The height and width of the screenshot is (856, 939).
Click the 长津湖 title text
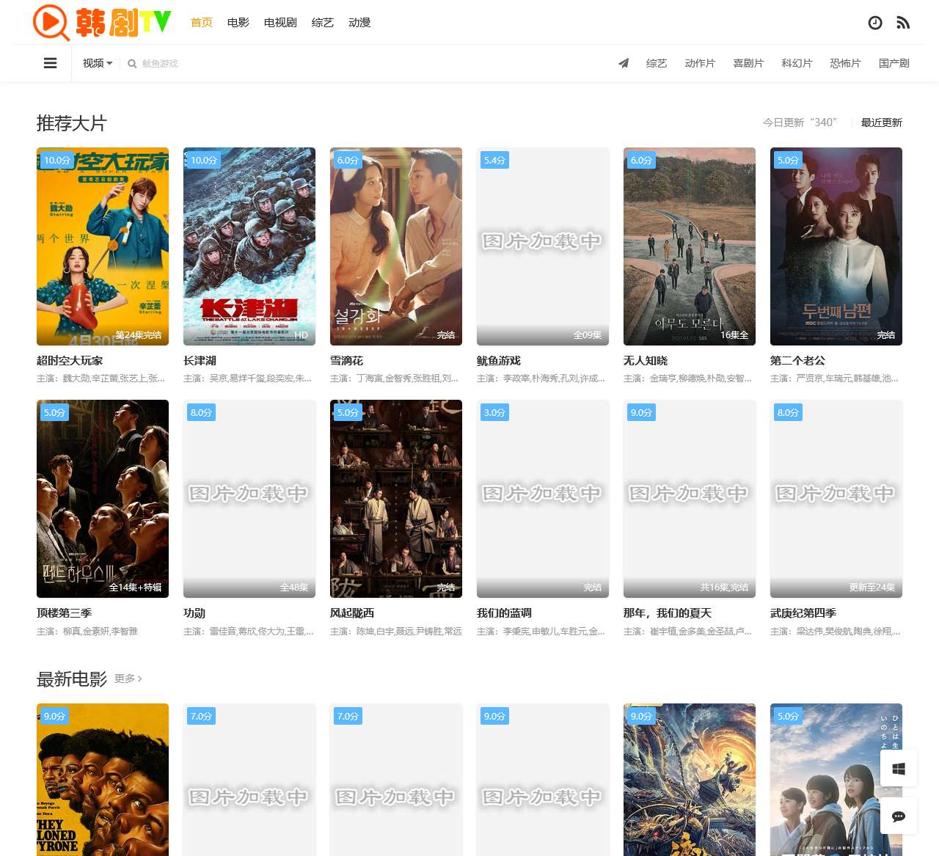(x=200, y=361)
